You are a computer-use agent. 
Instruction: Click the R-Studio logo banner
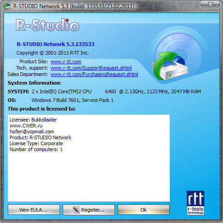[x=47, y=25]
